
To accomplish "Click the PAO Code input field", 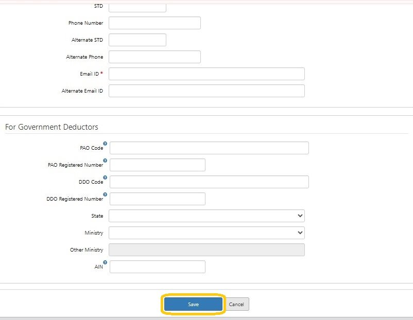I will coord(209,148).
